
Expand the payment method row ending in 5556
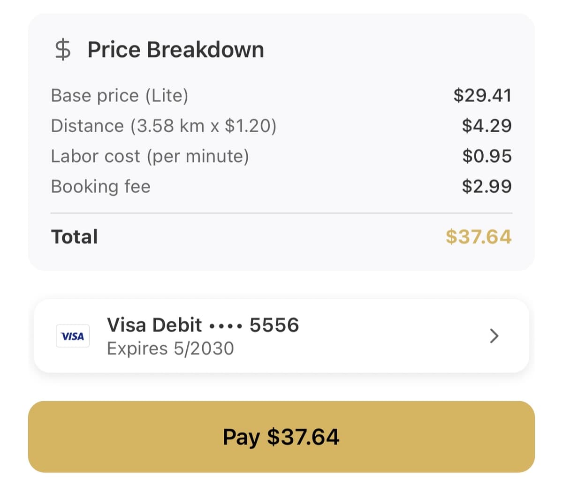pos(281,336)
